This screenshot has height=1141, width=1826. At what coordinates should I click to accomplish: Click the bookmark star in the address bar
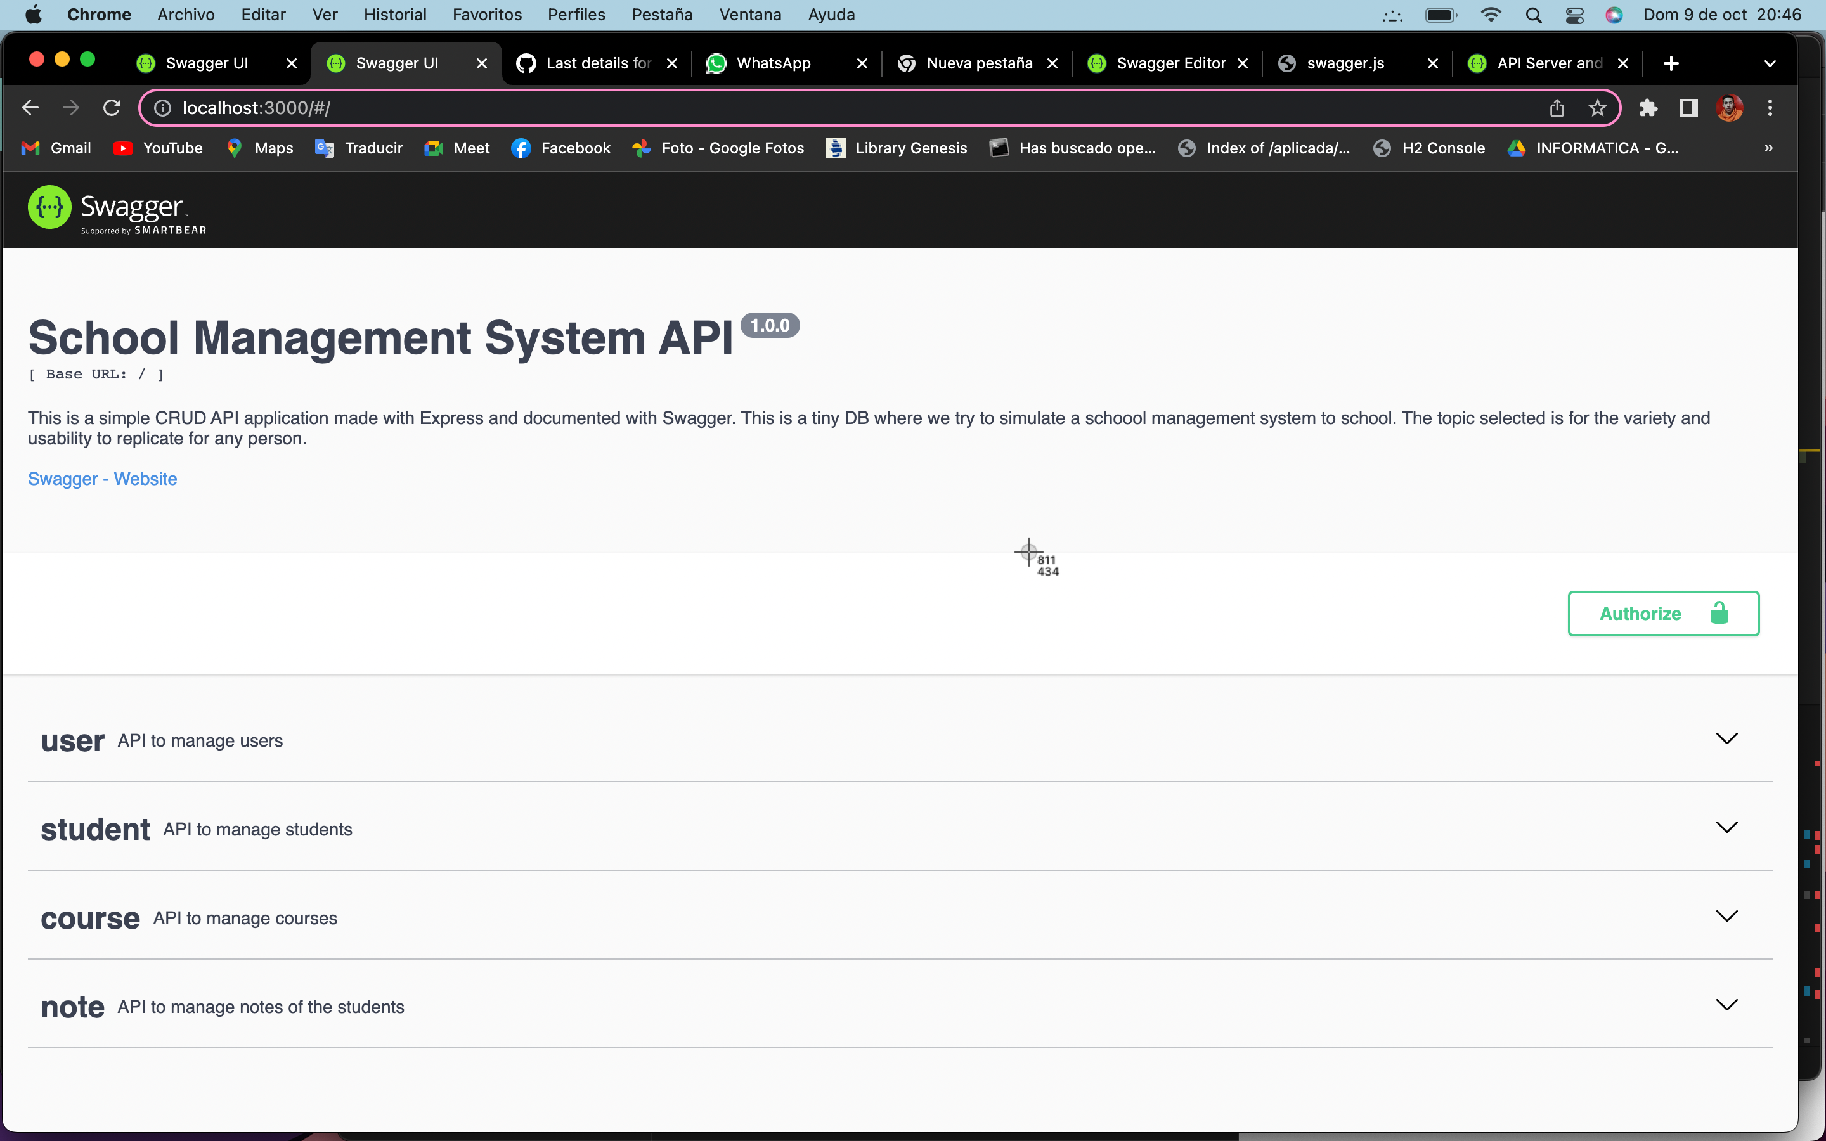pyautogui.click(x=1597, y=107)
